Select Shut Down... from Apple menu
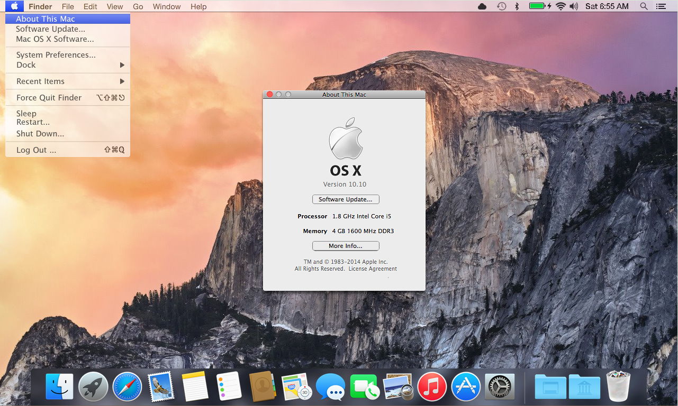678x406 pixels. pyautogui.click(x=68, y=134)
